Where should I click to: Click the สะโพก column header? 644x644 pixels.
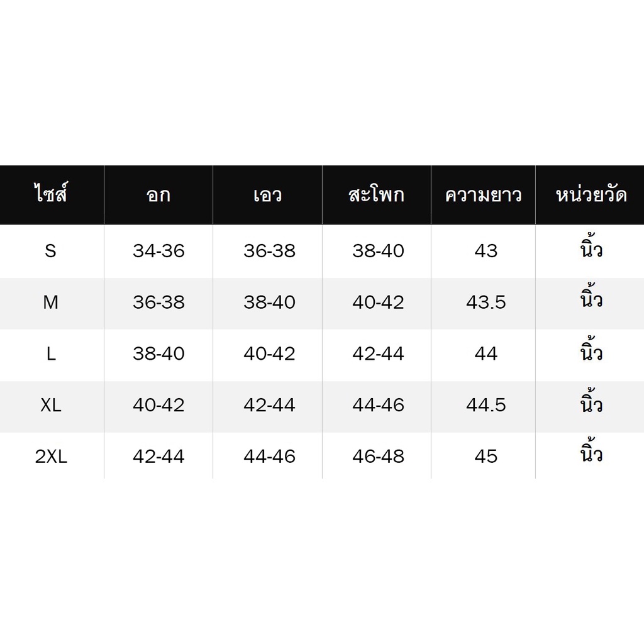click(x=376, y=194)
